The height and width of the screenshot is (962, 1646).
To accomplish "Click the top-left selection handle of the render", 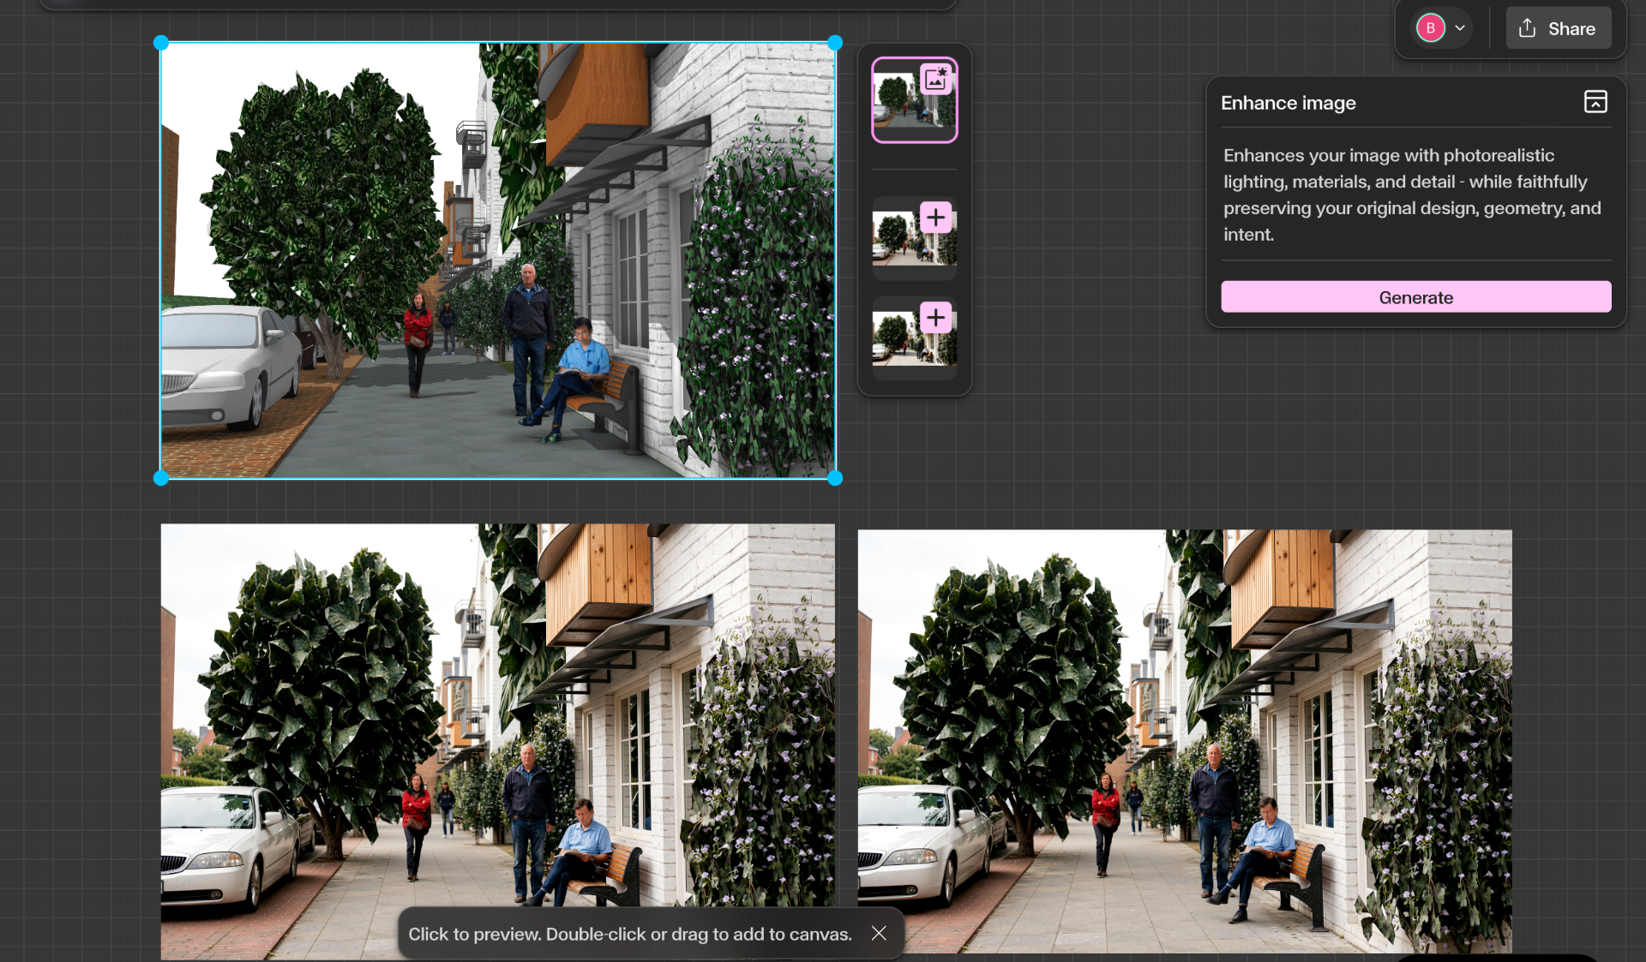I will tap(161, 42).
